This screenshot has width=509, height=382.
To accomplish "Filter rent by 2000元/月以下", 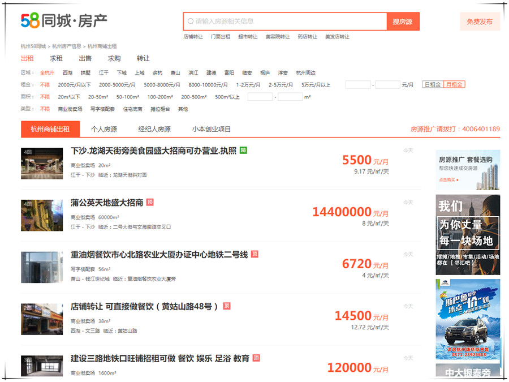I will pos(74,85).
